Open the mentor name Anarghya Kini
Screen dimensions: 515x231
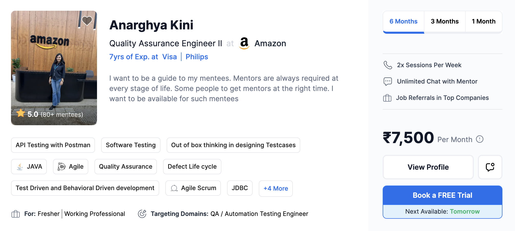(x=151, y=25)
